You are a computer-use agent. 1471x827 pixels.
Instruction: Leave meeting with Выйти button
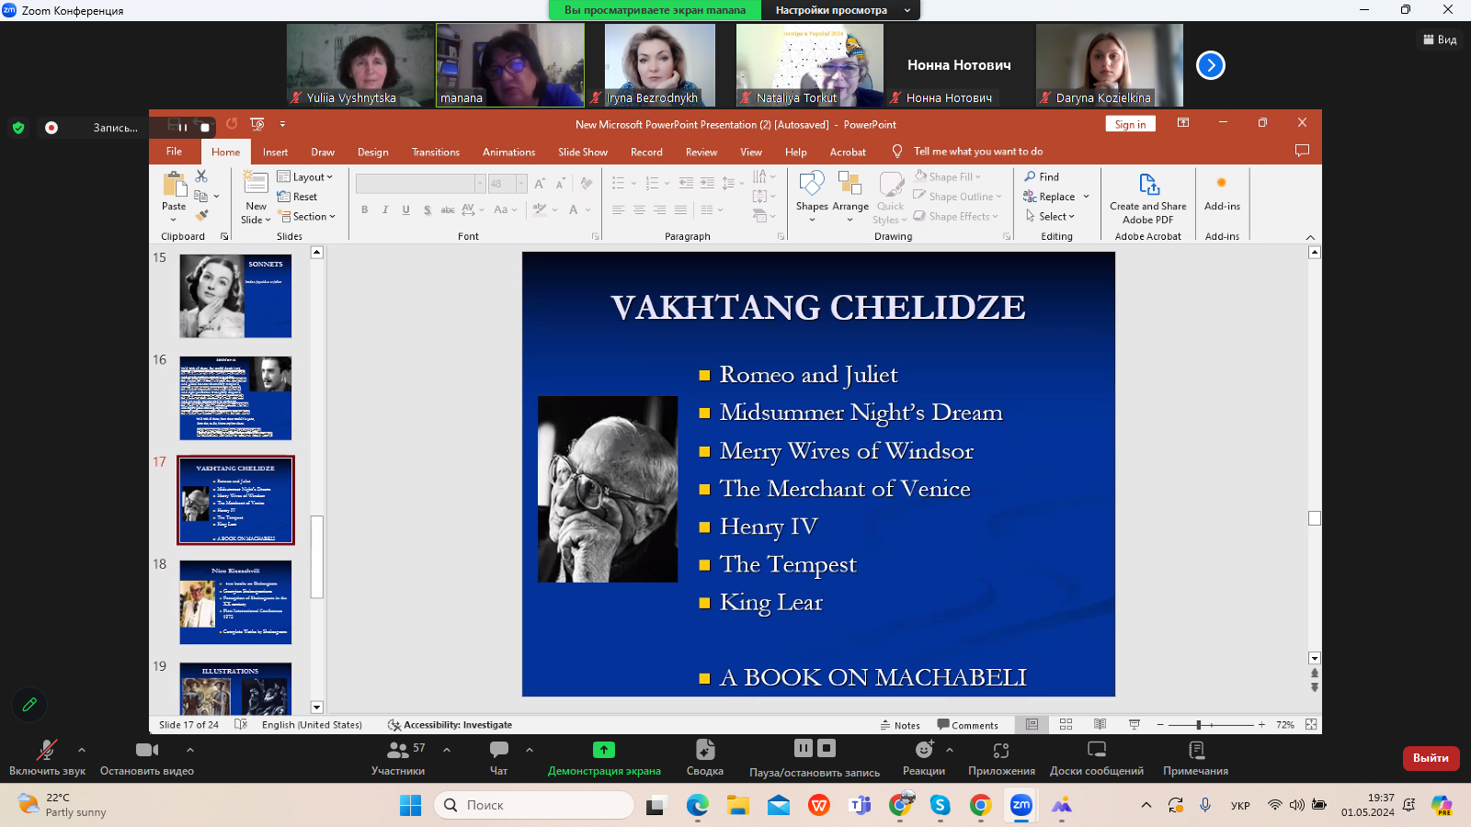[x=1431, y=758]
